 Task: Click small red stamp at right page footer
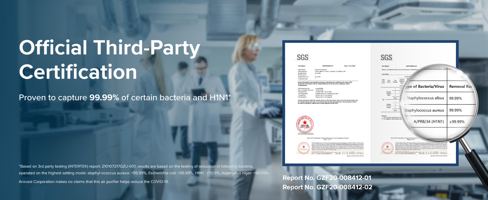click(388, 147)
